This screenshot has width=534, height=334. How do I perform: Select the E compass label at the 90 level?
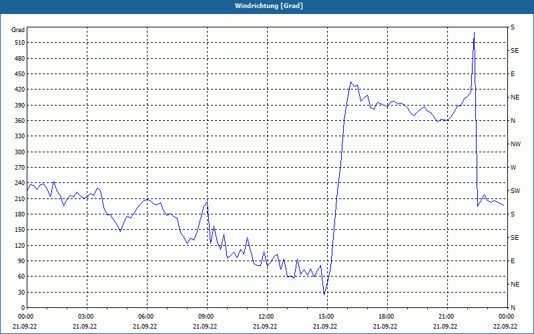(513, 261)
